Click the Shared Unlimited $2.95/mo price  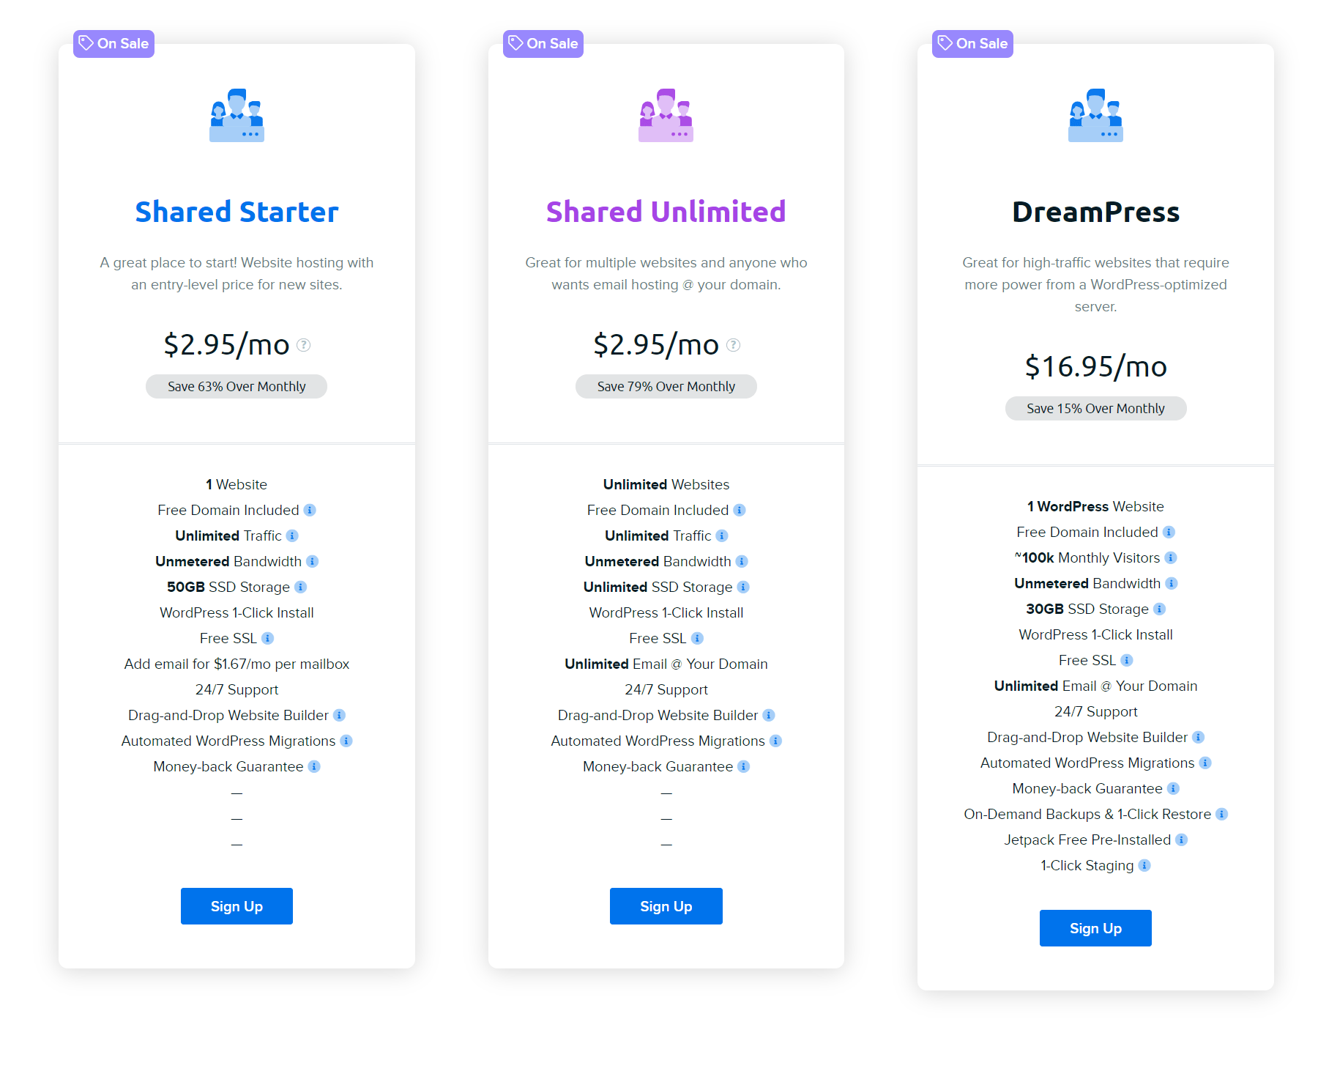(656, 344)
